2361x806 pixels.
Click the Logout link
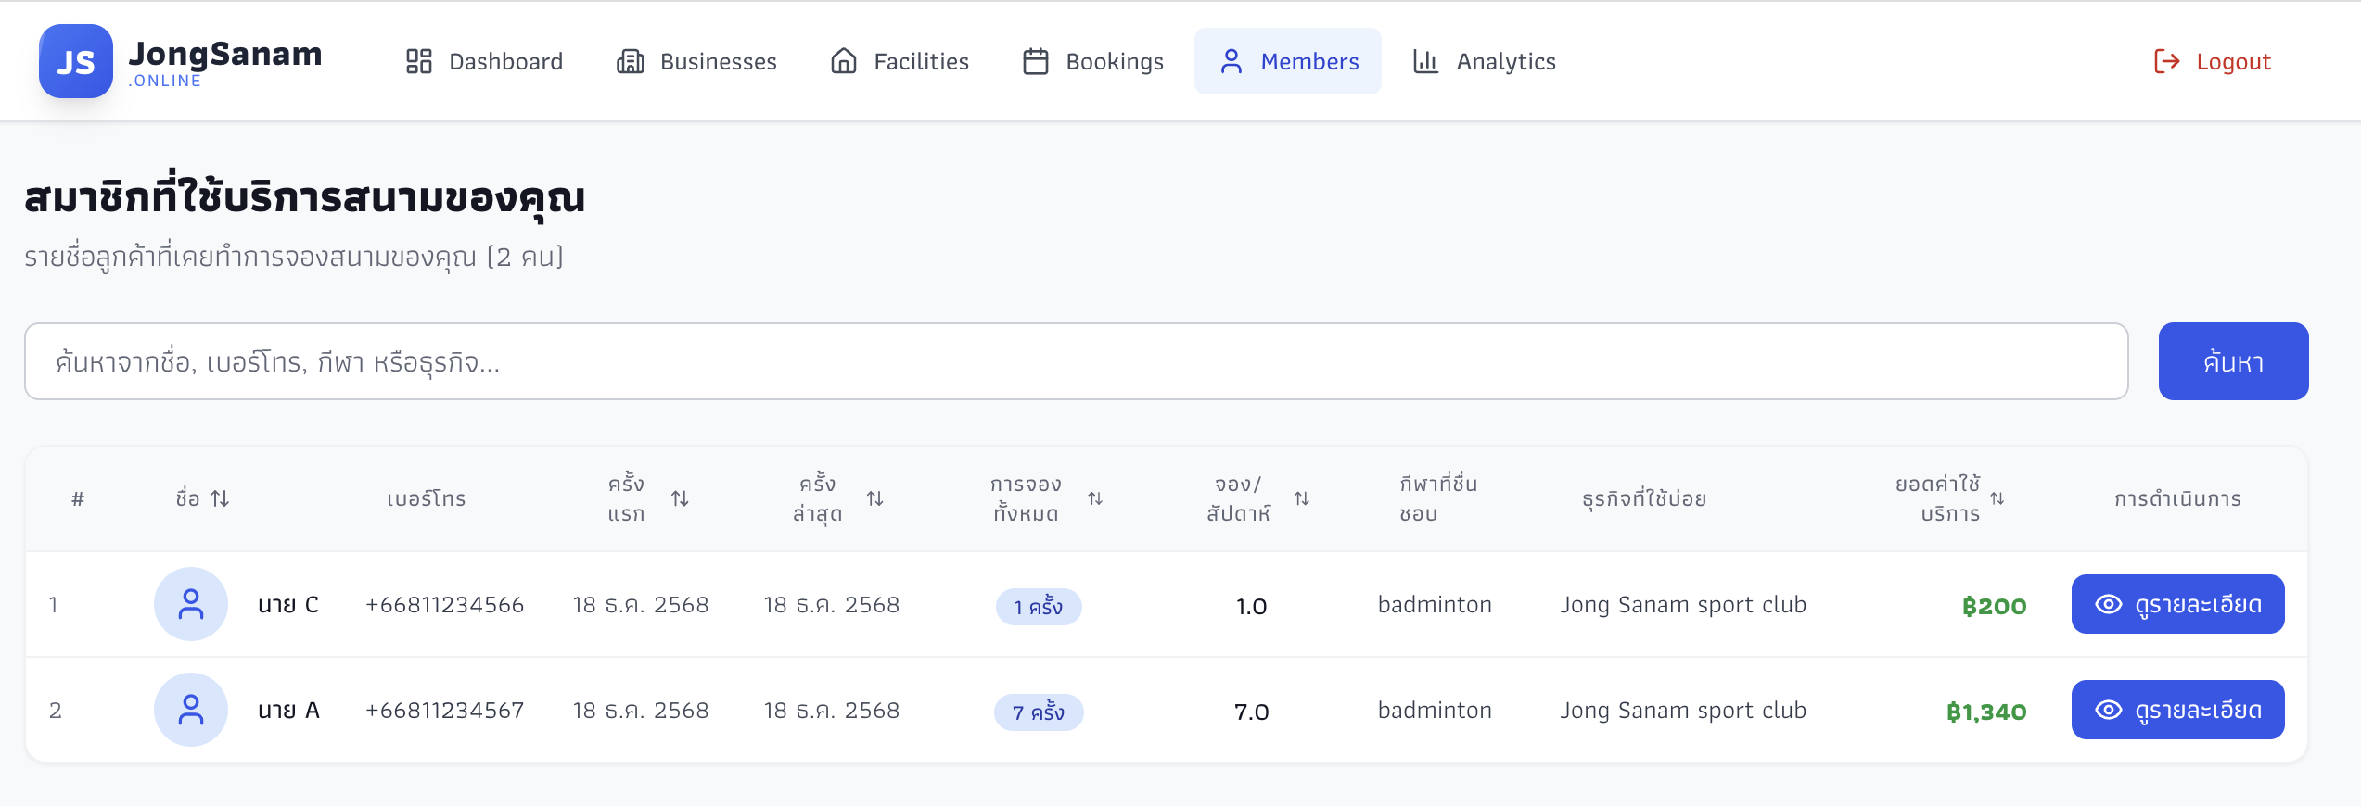click(2212, 61)
